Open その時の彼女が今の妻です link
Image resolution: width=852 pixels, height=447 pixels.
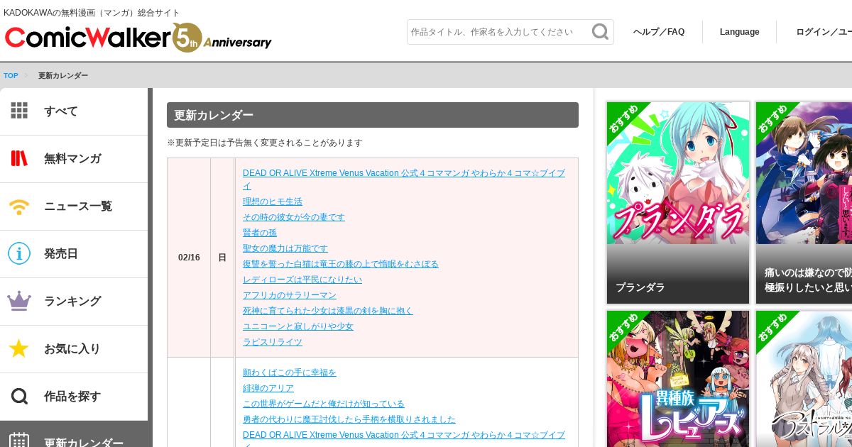click(294, 217)
